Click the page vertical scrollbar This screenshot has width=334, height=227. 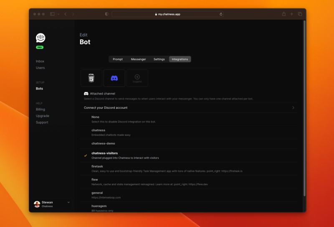(304, 108)
